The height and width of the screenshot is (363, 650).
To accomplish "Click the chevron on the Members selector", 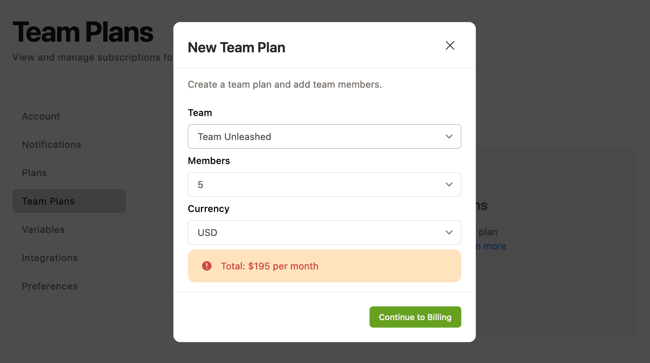I will (449, 184).
